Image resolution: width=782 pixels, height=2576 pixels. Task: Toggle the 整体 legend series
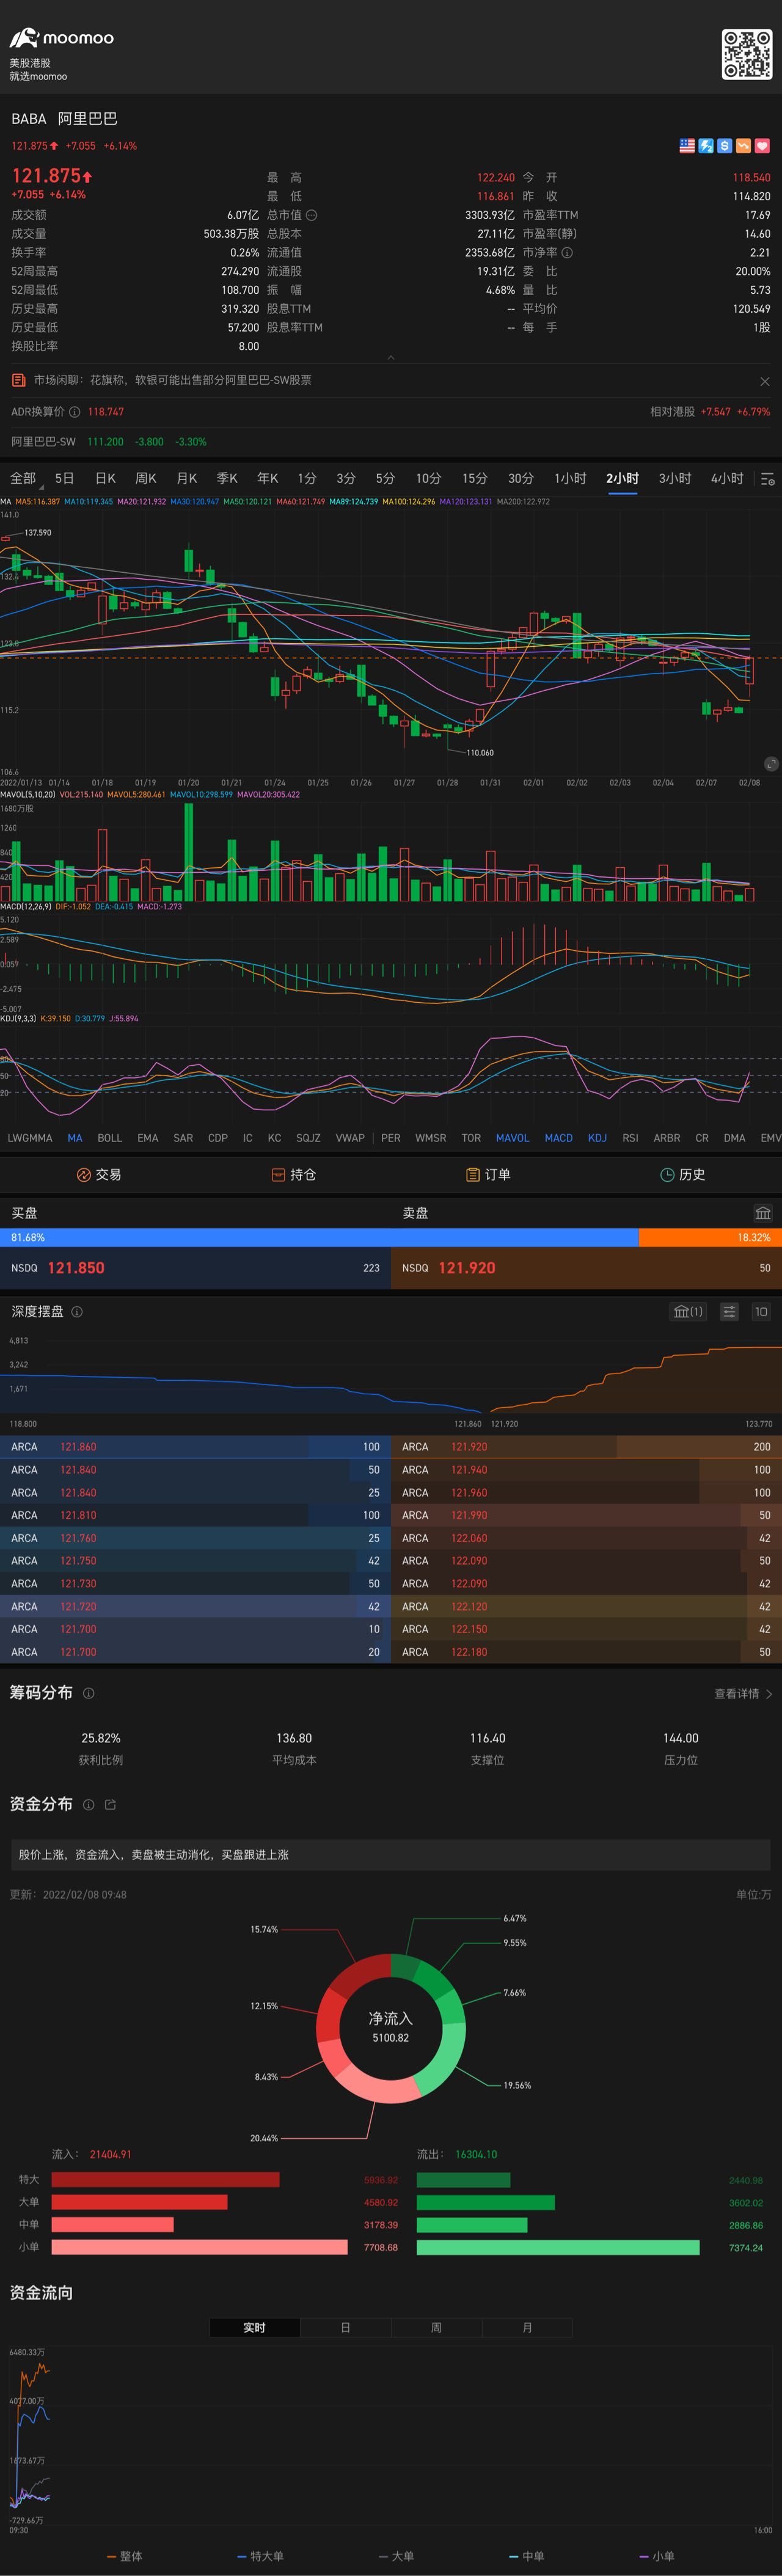point(125,2556)
